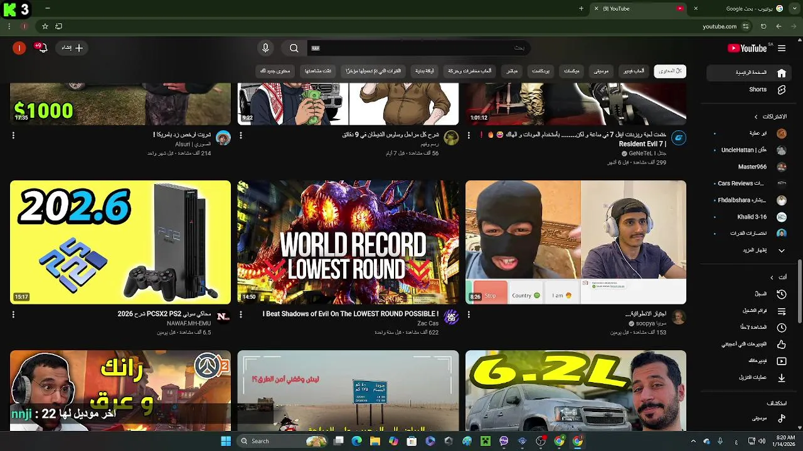The height and width of the screenshot is (451, 803).
Task: Open the GeNeTeL channel avatar
Action: tap(678, 138)
